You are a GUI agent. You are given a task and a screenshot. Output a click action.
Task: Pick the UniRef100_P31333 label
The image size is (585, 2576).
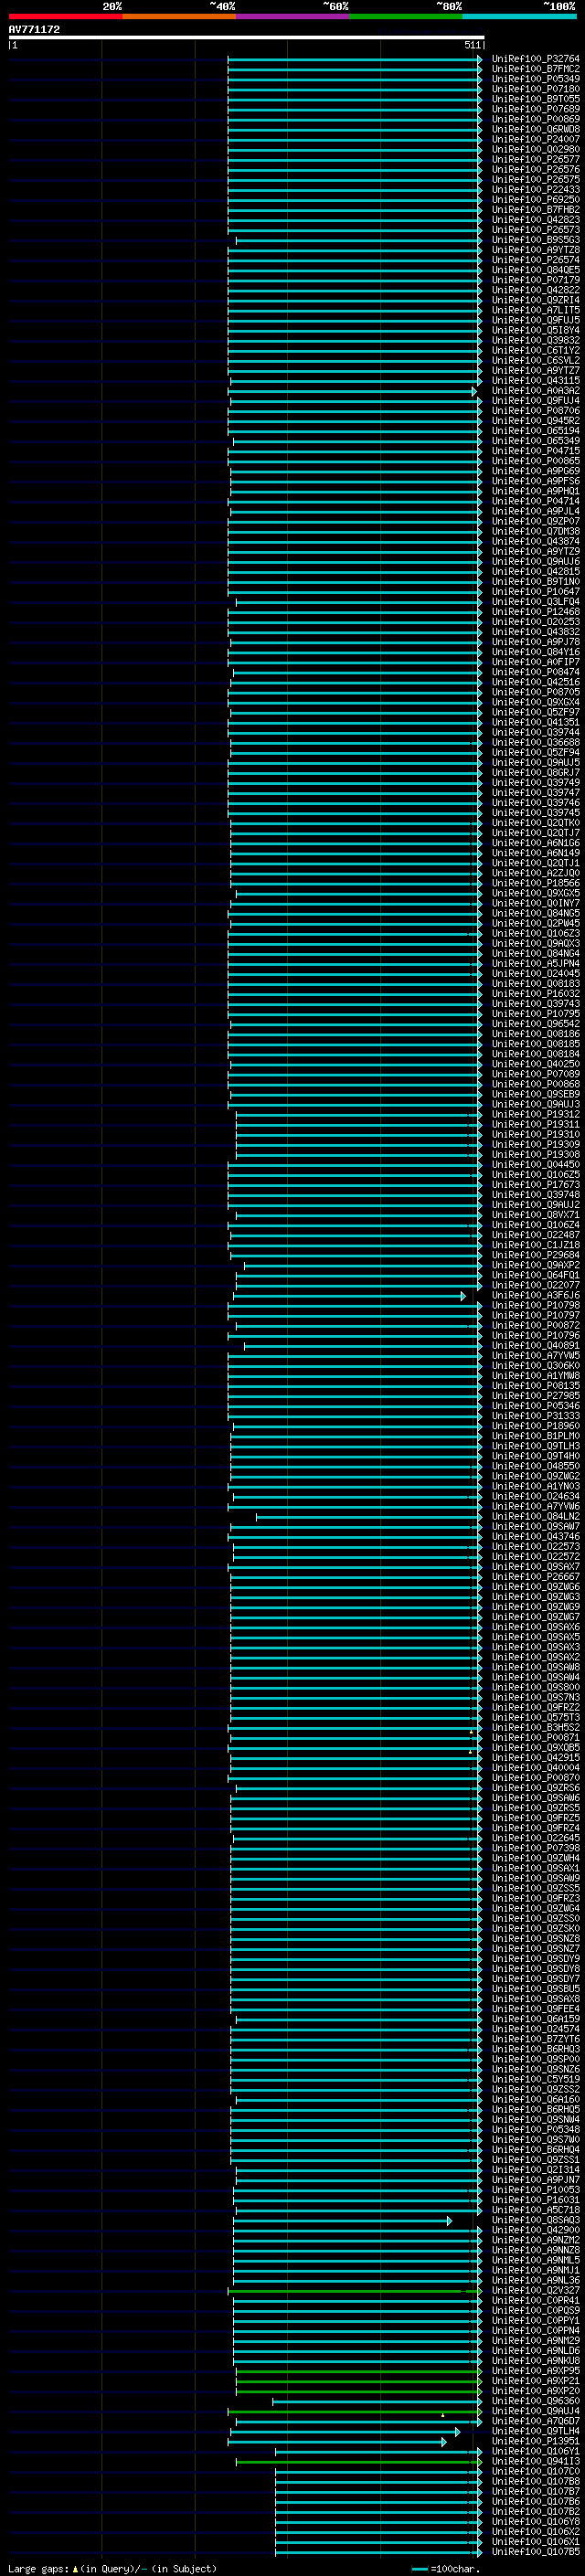click(536, 1415)
